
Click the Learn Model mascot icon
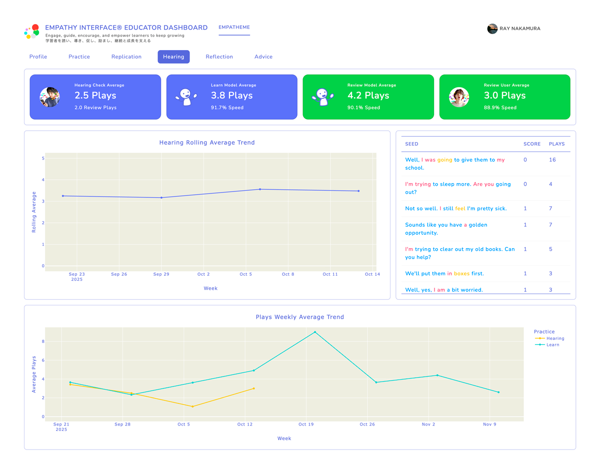pos(186,97)
